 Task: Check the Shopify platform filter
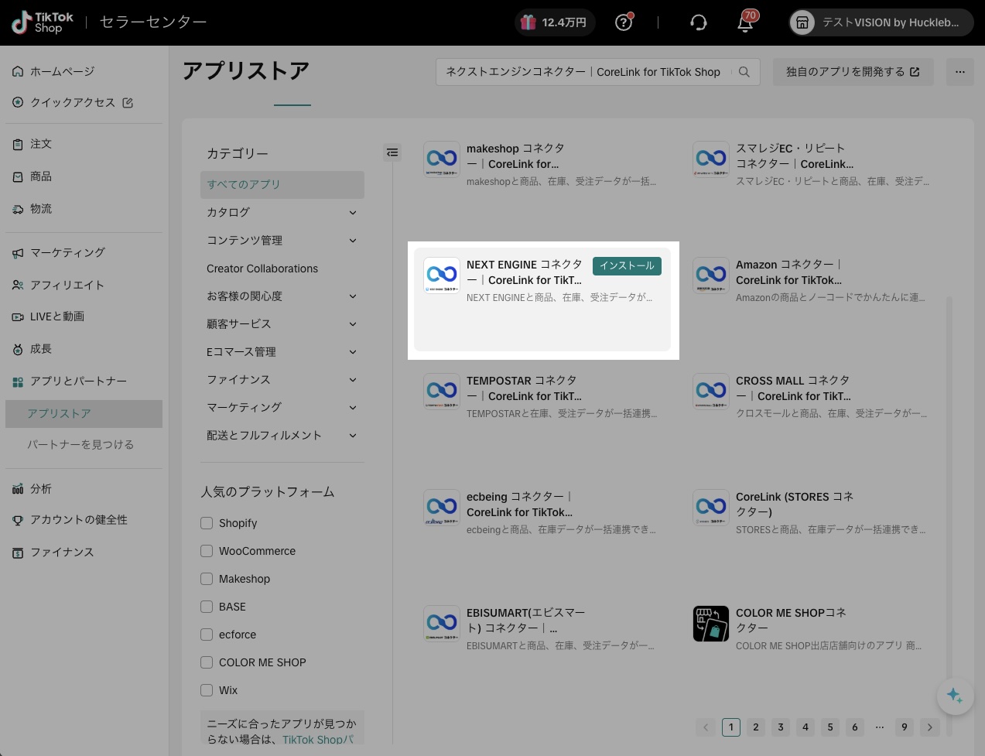207,523
